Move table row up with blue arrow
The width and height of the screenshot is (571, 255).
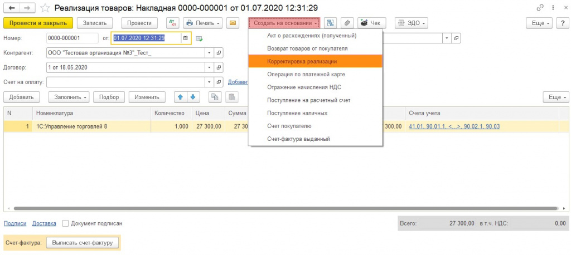[180, 97]
